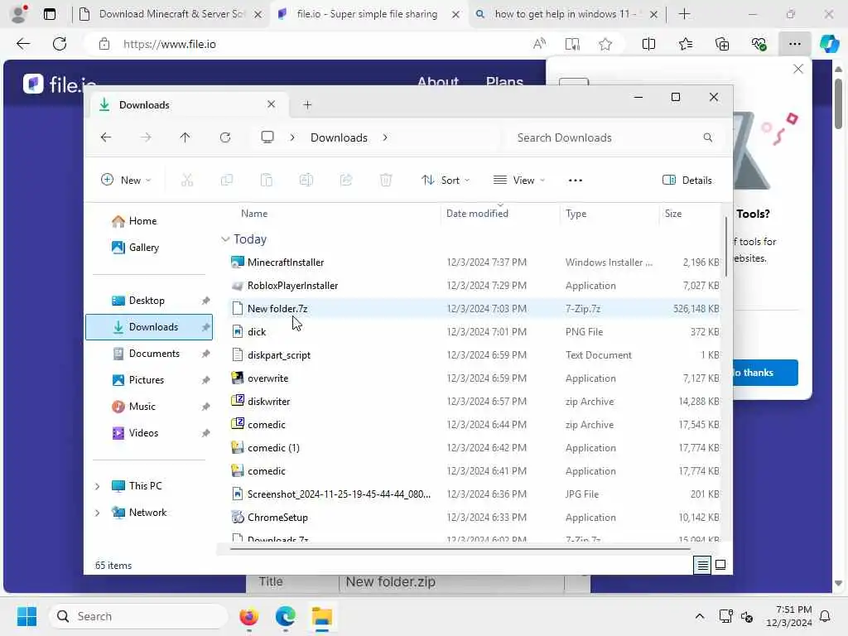
Task: Expand This PC in navigation pane
Action: click(x=98, y=486)
